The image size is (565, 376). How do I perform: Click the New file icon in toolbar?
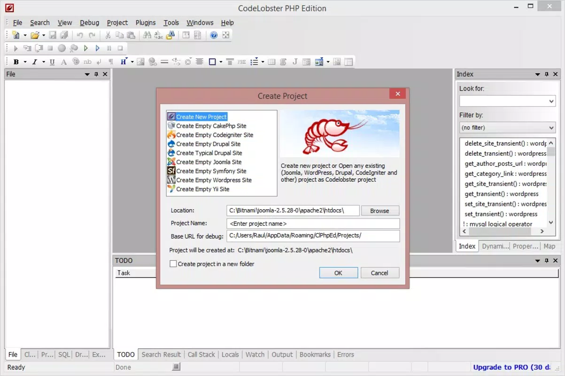pyautogui.click(x=16, y=35)
